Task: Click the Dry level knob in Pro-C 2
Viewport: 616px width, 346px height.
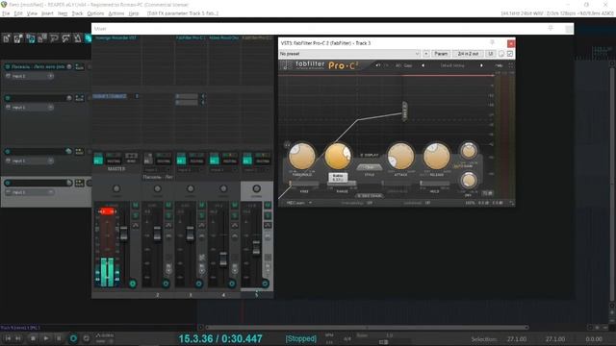Action: (x=469, y=181)
